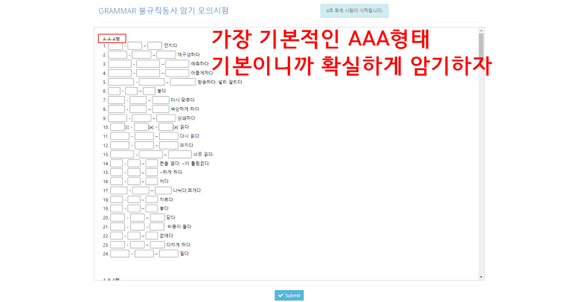Click the scrollbar up arrow

[x=481, y=30]
